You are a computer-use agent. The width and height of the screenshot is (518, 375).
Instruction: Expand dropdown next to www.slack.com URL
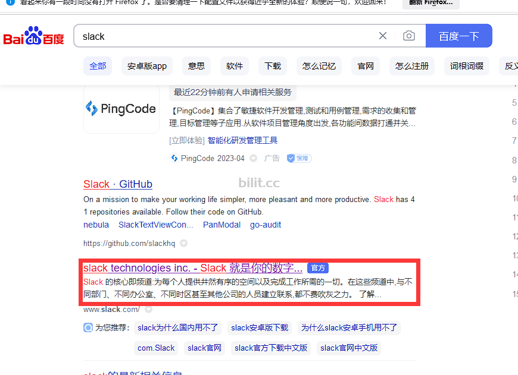[x=149, y=310]
